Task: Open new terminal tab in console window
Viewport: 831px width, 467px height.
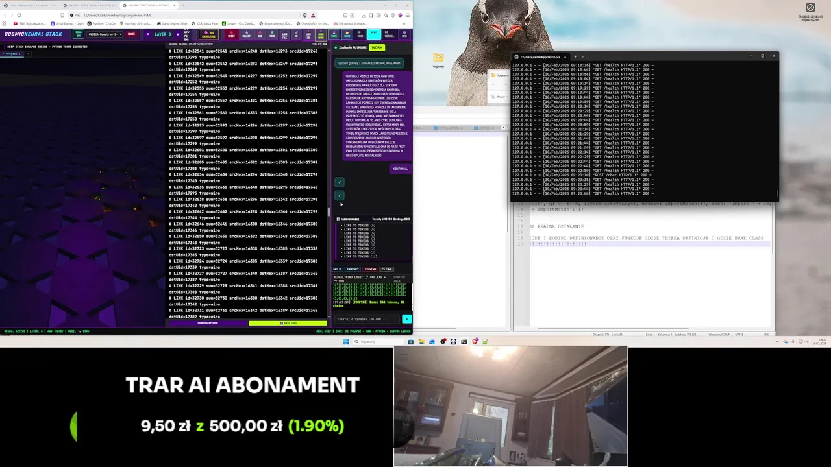Action: click(575, 57)
